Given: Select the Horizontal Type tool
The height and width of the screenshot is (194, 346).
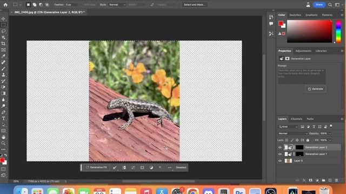Looking at the screenshot, I should click(x=3, y=119).
